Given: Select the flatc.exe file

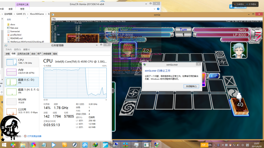Looking at the screenshot, I should (x=13, y=28).
